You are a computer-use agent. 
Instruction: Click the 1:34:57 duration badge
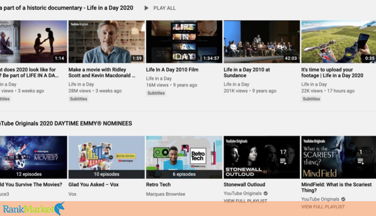(x=211, y=58)
